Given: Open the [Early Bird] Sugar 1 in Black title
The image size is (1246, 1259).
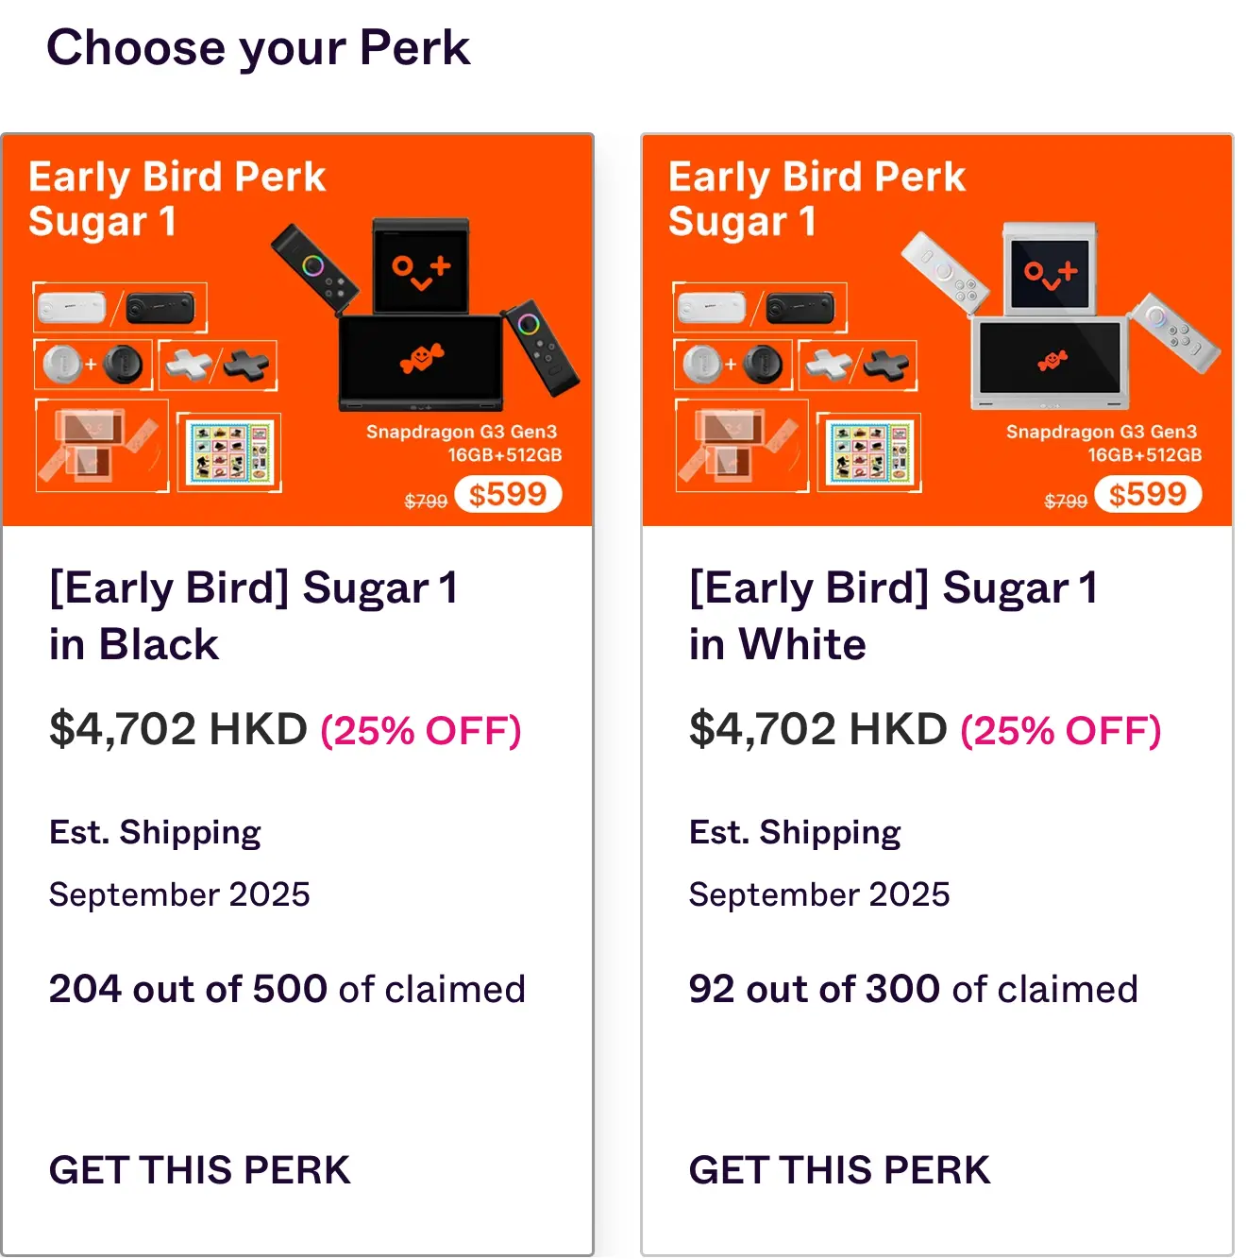Looking at the screenshot, I should [253, 616].
